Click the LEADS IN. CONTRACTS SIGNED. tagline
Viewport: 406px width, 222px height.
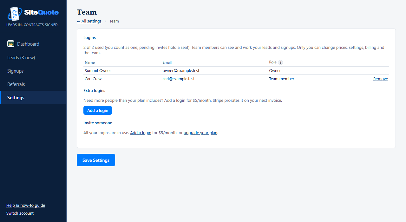coord(32,25)
